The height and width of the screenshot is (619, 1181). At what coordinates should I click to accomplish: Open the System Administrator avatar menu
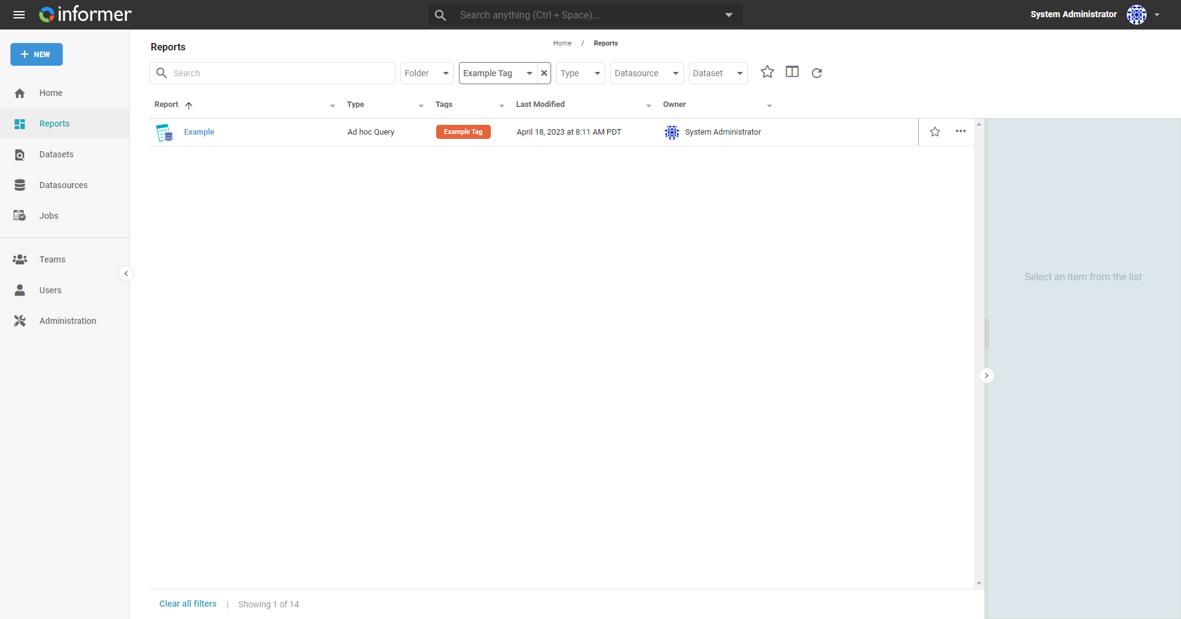pos(1137,15)
